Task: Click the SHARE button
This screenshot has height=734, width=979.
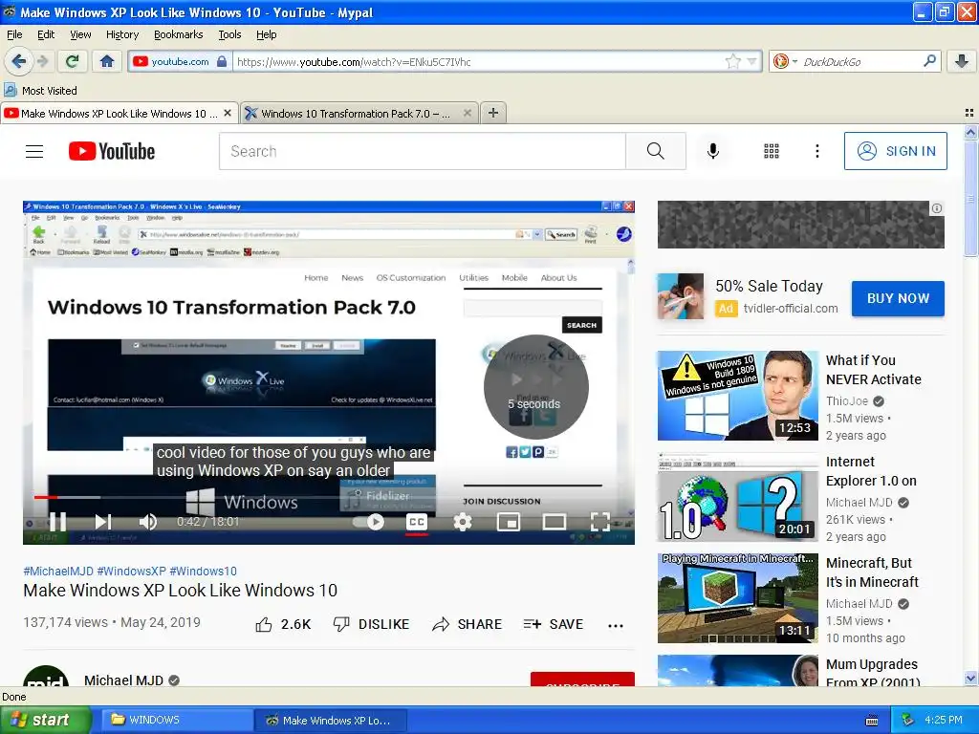Action: 467,624
